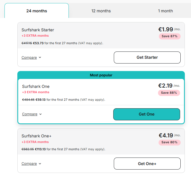191x176 pixels.
Task: Click the €2.19 per month price
Action: [166, 86]
